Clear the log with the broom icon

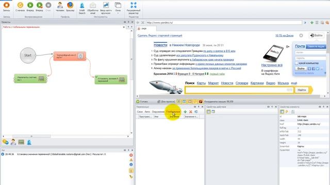[x=131, y=177]
